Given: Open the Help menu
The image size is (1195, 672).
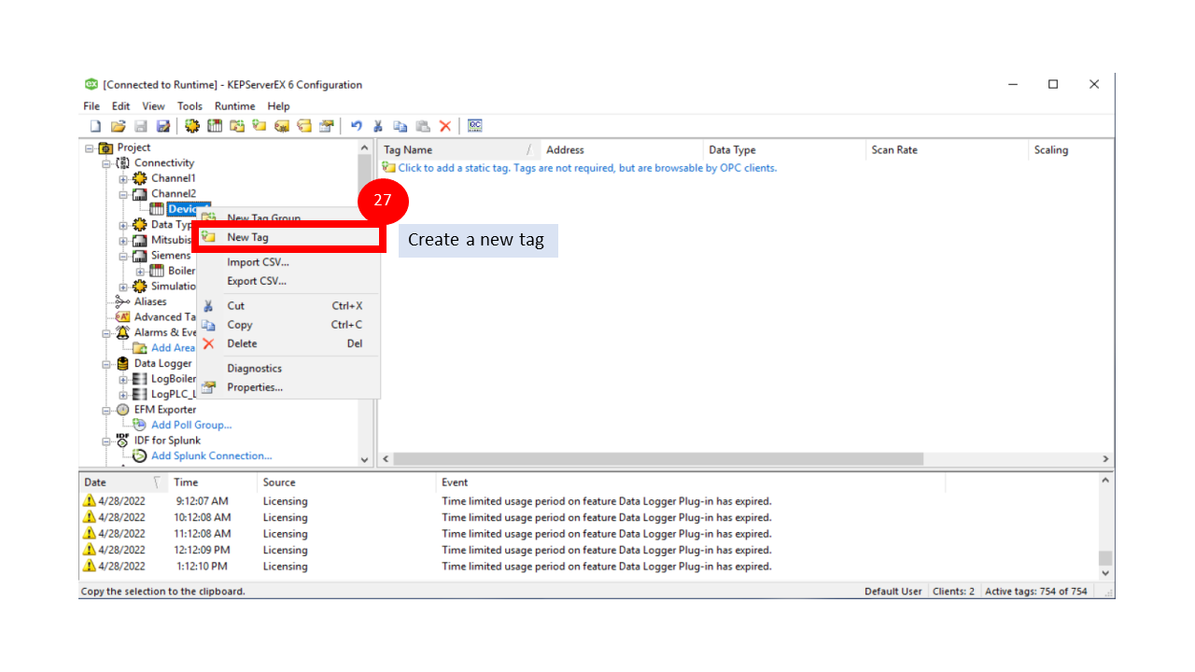Looking at the screenshot, I should click(278, 106).
